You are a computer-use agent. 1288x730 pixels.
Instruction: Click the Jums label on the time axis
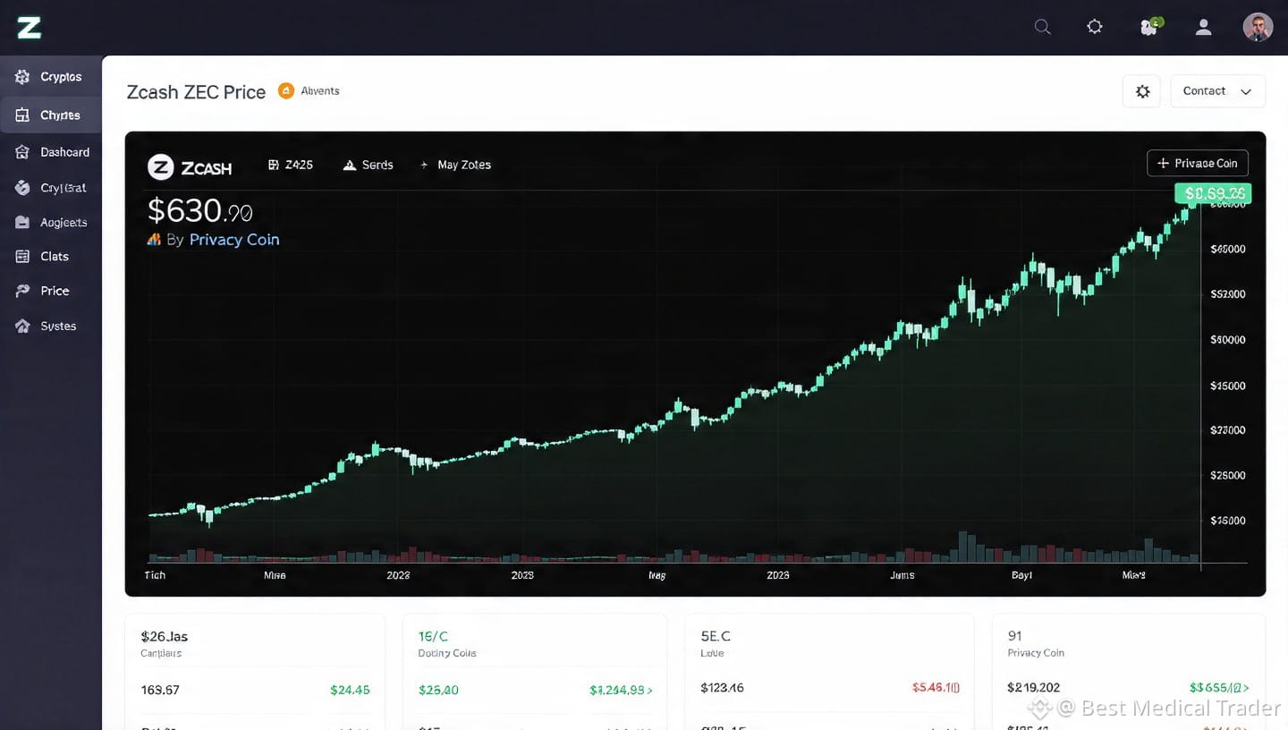tap(902, 575)
